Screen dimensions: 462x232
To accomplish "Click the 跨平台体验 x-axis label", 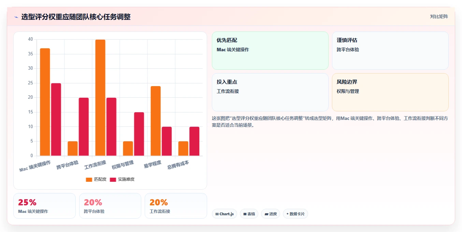I will 68,165.
